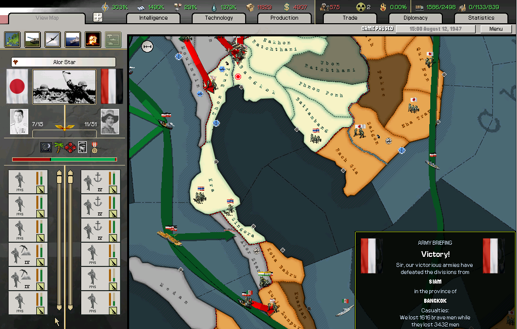
Task: Click the night moon battle modifier icon
Action: (x=46, y=147)
